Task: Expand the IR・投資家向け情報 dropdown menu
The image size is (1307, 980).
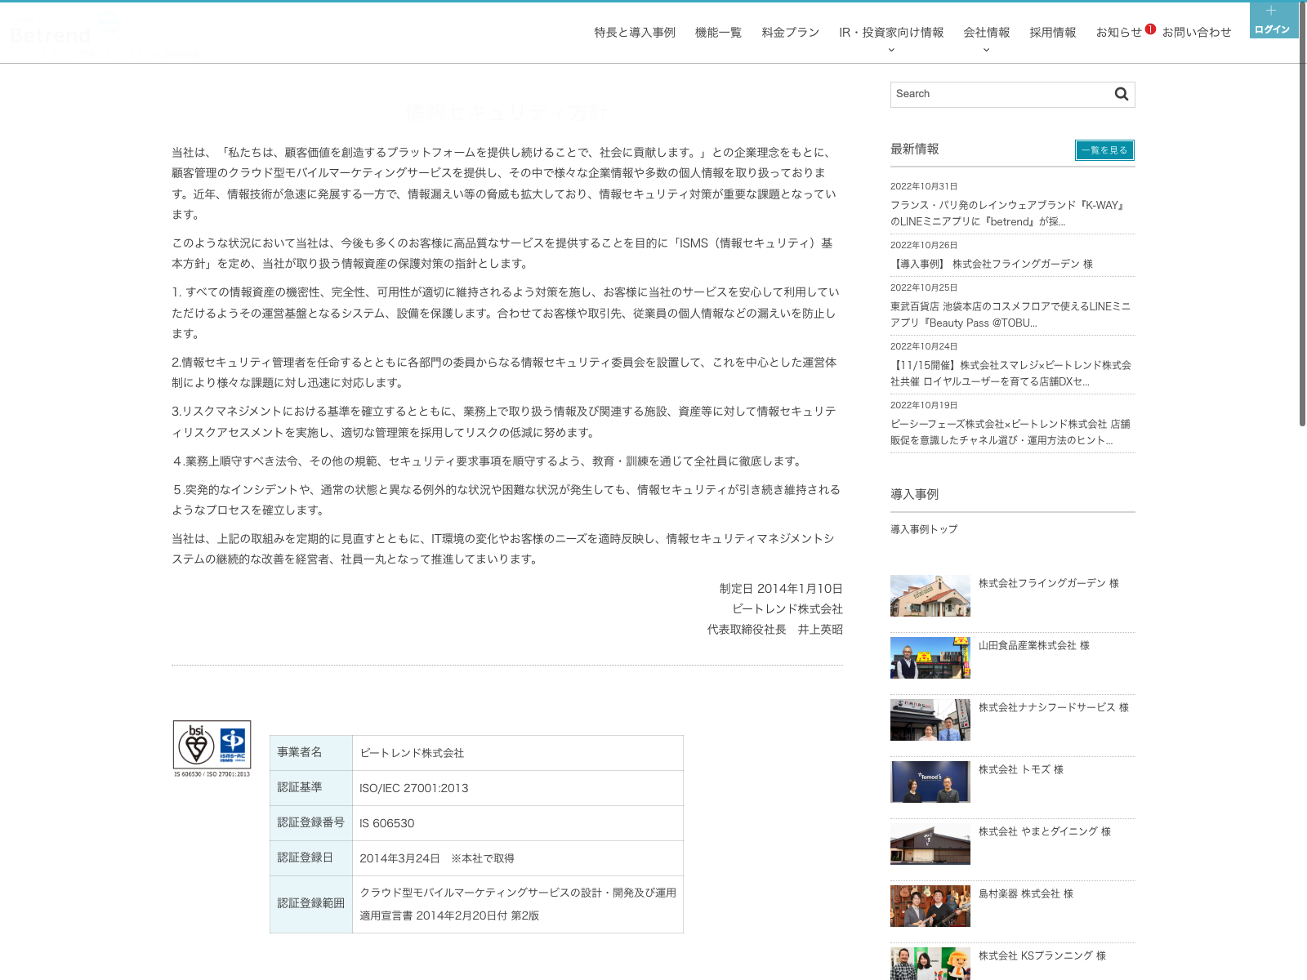Action: 891,33
